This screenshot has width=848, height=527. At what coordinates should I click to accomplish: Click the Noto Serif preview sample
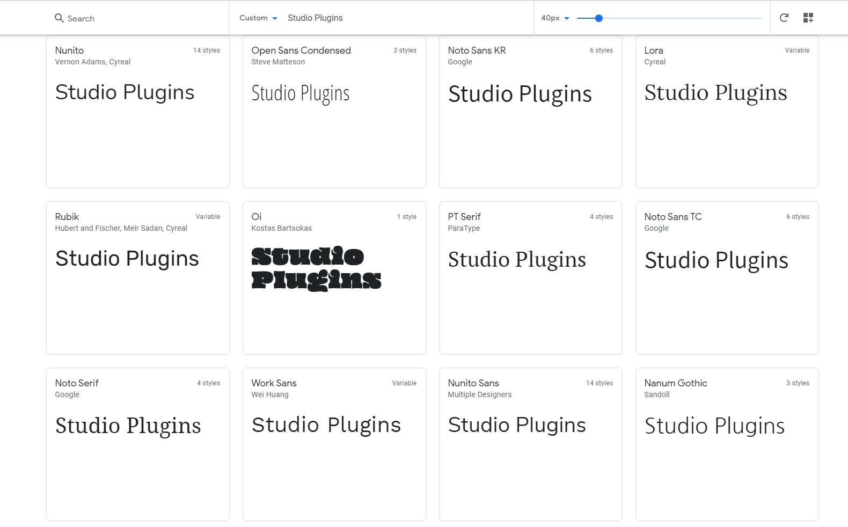click(128, 426)
